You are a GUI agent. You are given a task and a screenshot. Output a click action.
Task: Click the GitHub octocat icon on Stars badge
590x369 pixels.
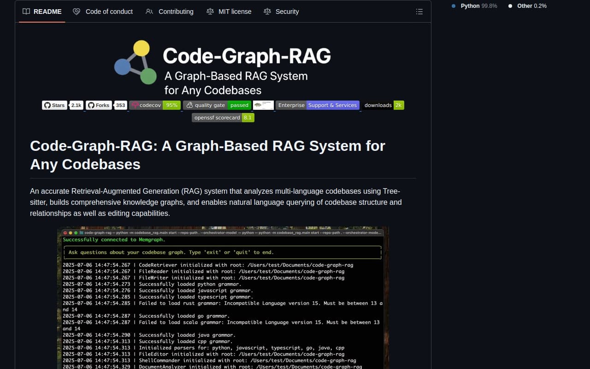click(x=48, y=105)
